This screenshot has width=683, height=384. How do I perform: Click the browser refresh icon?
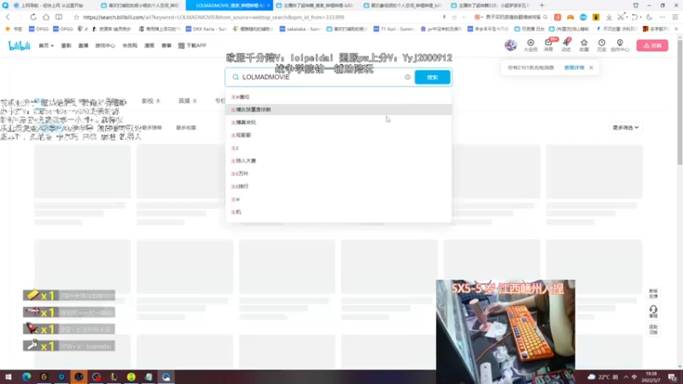(x=33, y=17)
